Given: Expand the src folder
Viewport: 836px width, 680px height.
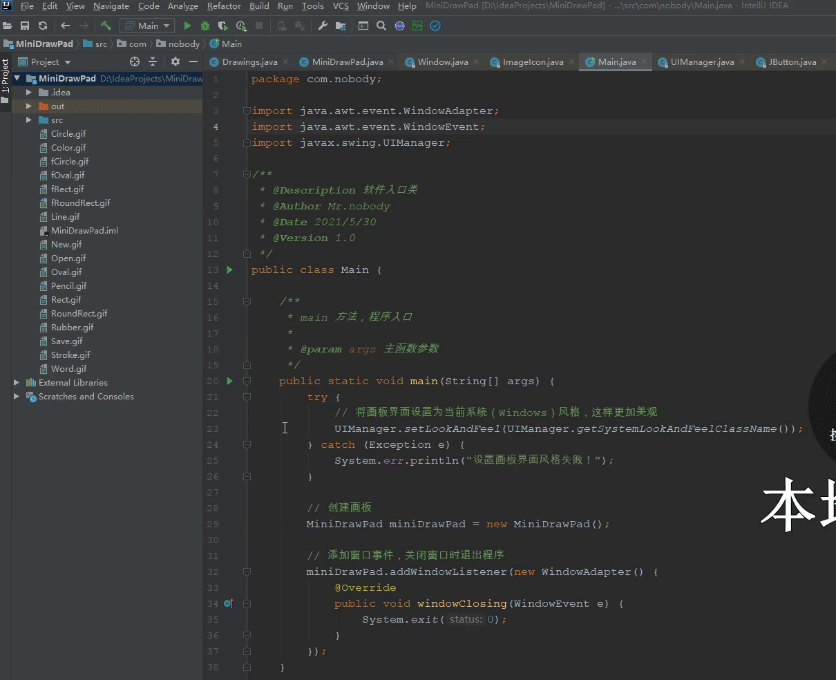Looking at the screenshot, I should pos(29,120).
